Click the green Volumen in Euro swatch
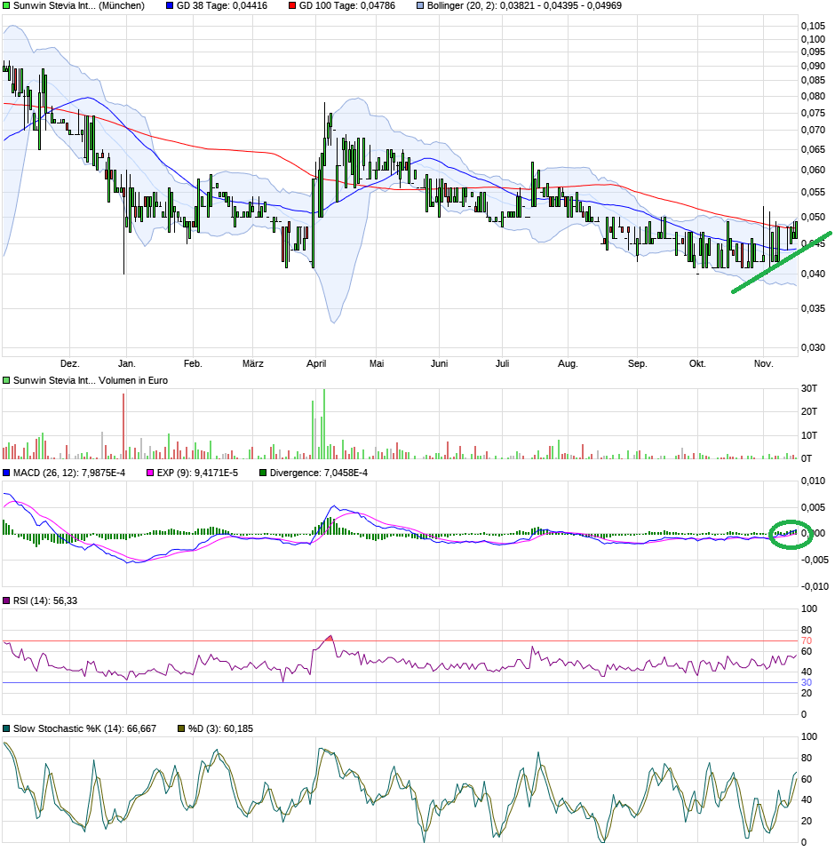The width and height of the screenshot is (835, 851). click(6, 380)
